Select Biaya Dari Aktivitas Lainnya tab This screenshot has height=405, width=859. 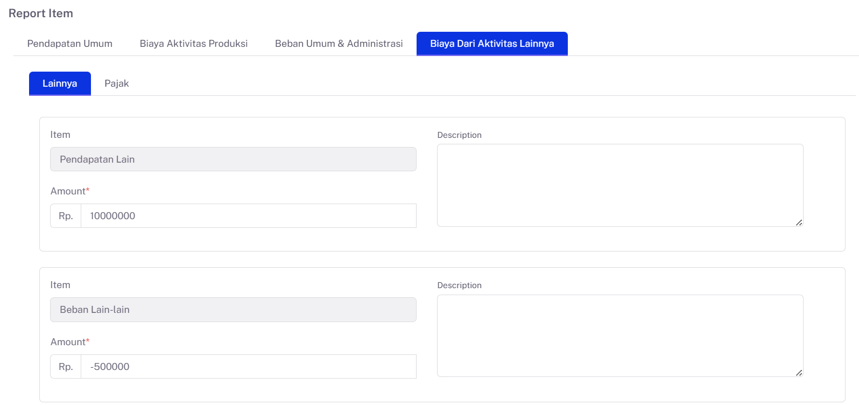tap(492, 44)
